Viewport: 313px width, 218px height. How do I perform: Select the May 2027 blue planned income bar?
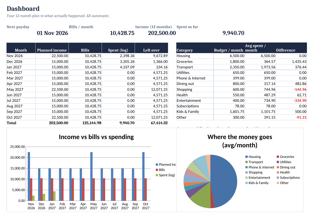91,176
